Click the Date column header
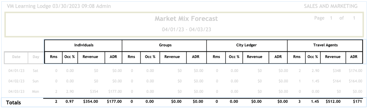Viewport: 368px width, 108px height. 16,57
